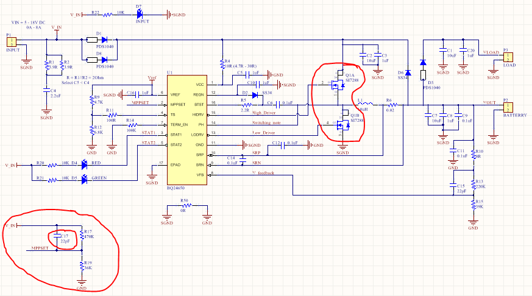Select capacitor C4 2.2uF symbol
532x296 pixels.
[x=46, y=90]
